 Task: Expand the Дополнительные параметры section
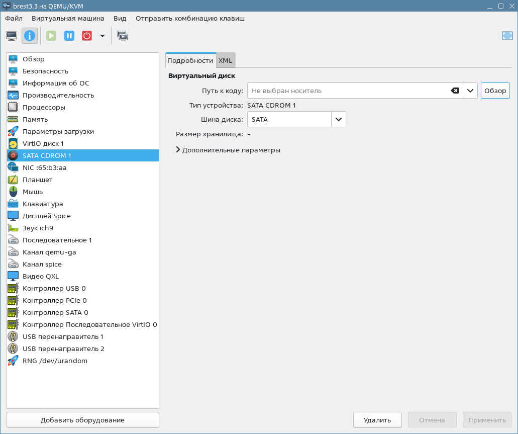click(x=229, y=150)
